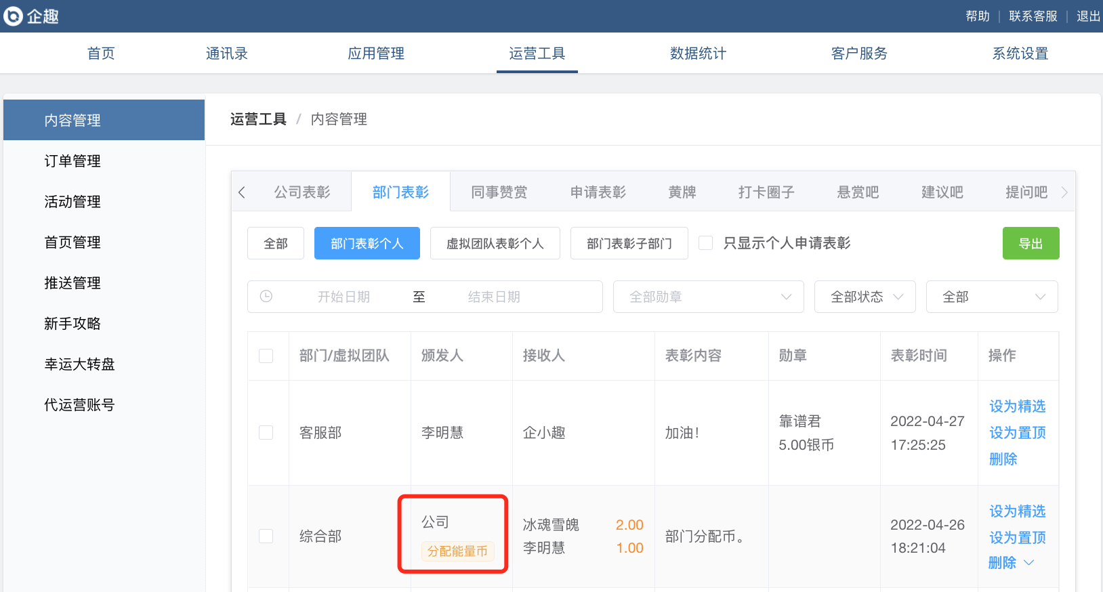1103x592 pixels.
Task: Click the 全部 filter button
Action: pyautogui.click(x=276, y=243)
